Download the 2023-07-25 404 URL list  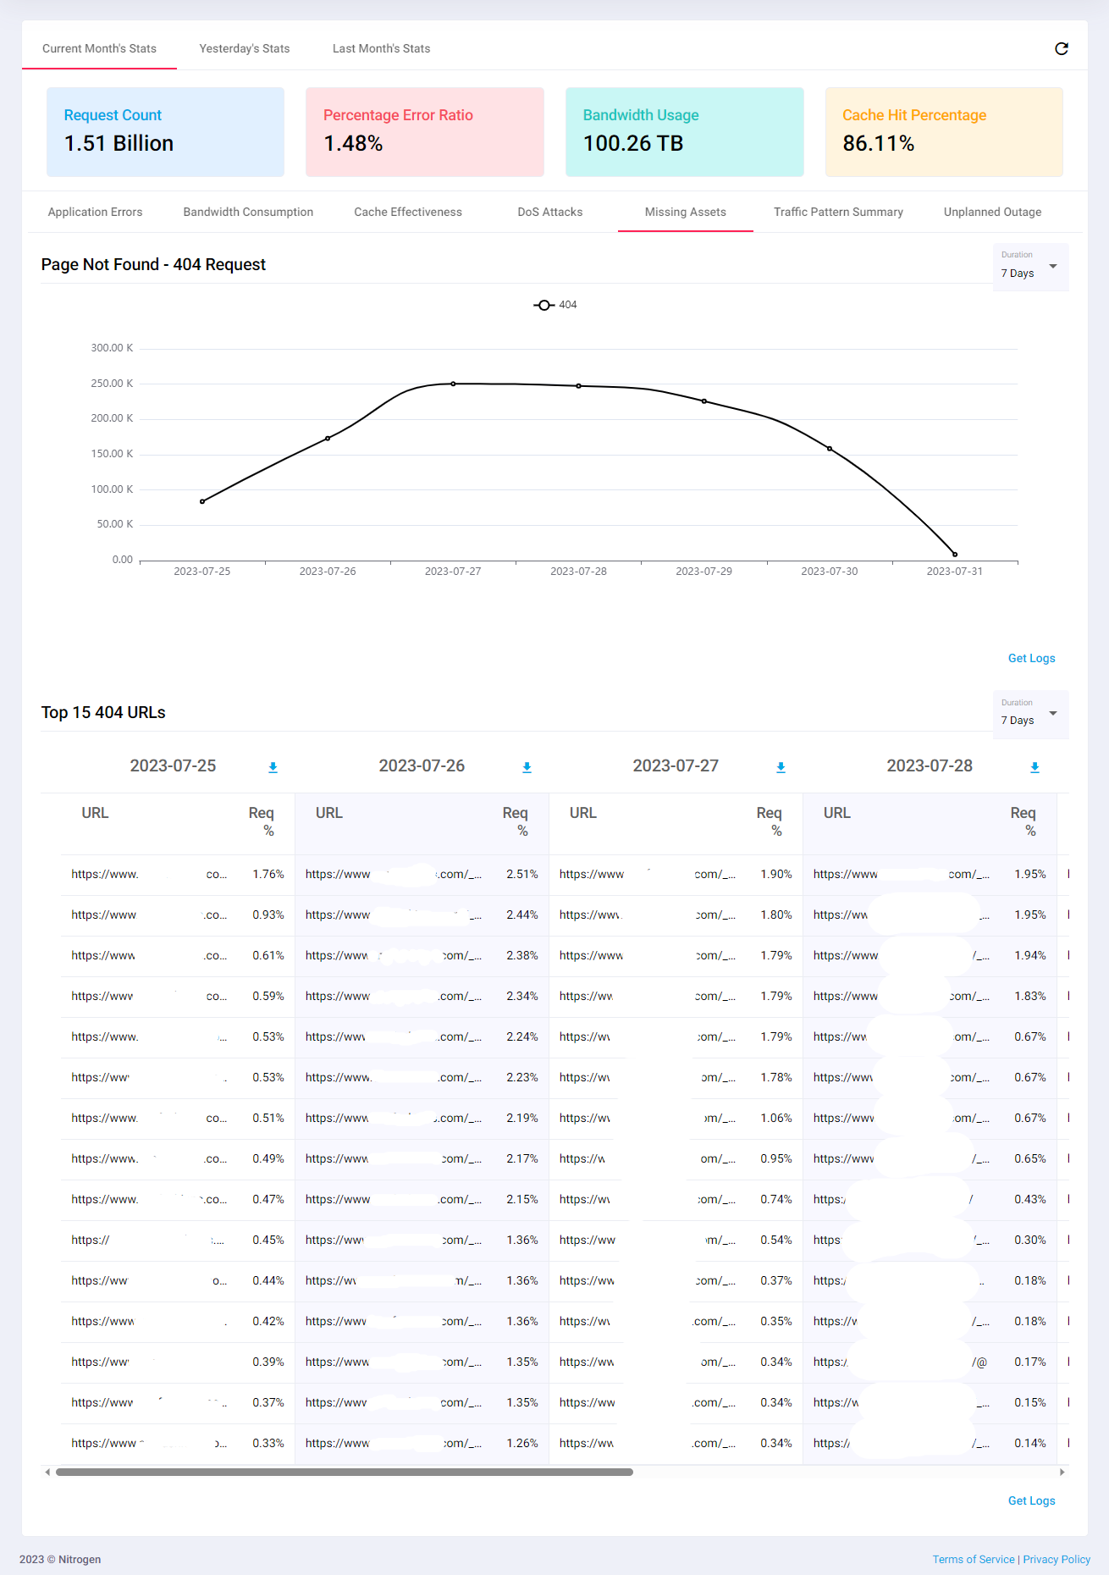273,767
